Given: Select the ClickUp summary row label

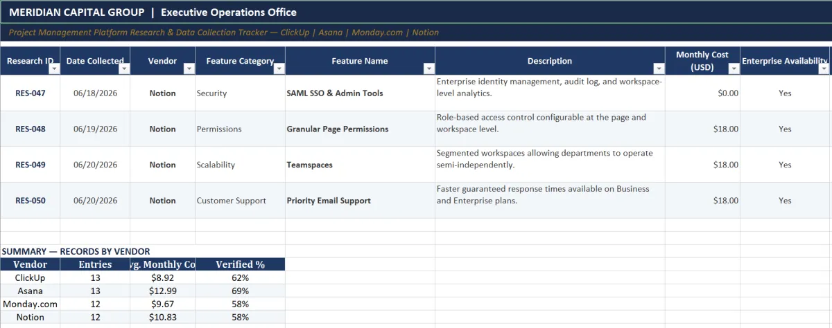Looking at the screenshot, I should click(x=31, y=277).
